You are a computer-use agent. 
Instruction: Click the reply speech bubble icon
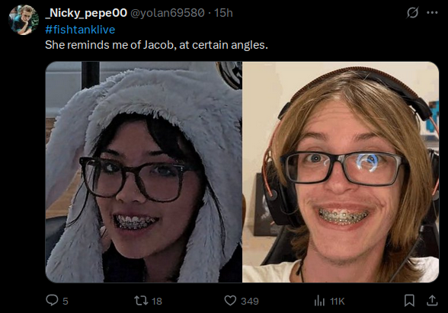[52, 300]
